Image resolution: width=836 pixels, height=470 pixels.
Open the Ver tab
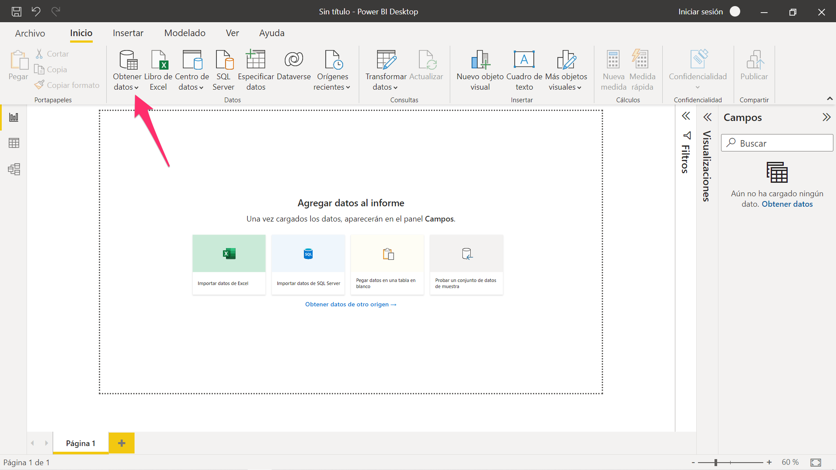tap(233, 33)
